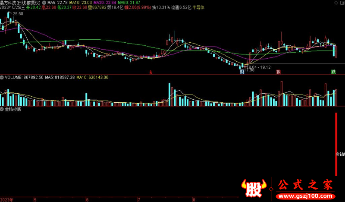Open the main chart indicator dropdown arrow

[x=44, y=3]
